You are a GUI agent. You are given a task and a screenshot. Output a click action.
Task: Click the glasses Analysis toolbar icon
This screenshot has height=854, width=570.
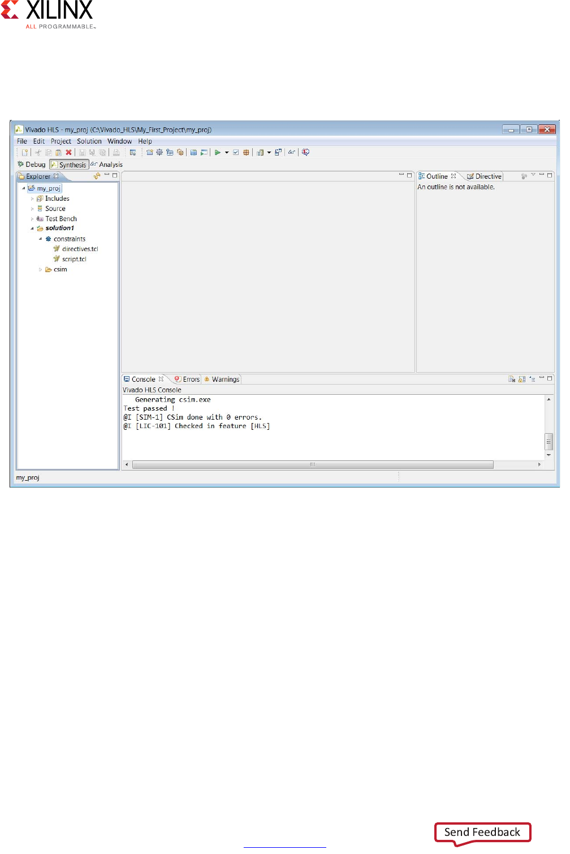292,152
